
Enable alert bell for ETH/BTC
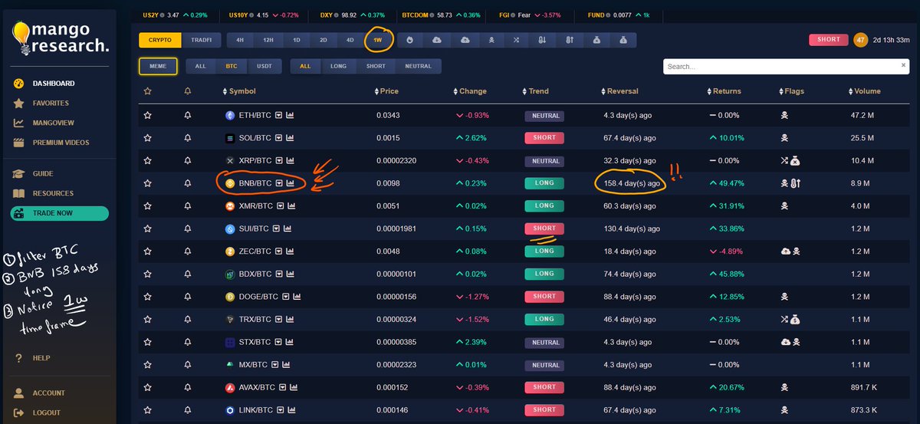188,116
